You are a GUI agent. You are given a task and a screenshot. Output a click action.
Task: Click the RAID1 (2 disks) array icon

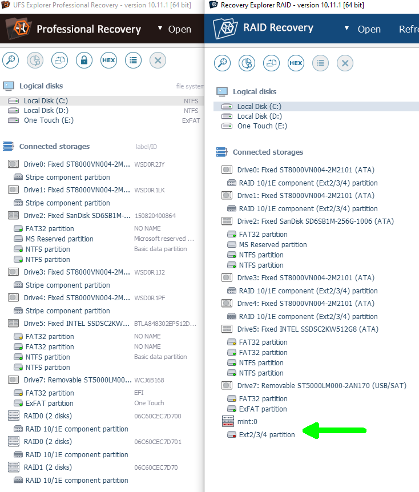coord(14,467)
